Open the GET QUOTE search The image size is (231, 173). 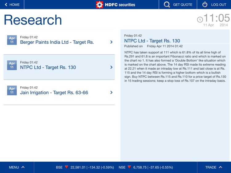pyautogui.click(x=178, y=5)
